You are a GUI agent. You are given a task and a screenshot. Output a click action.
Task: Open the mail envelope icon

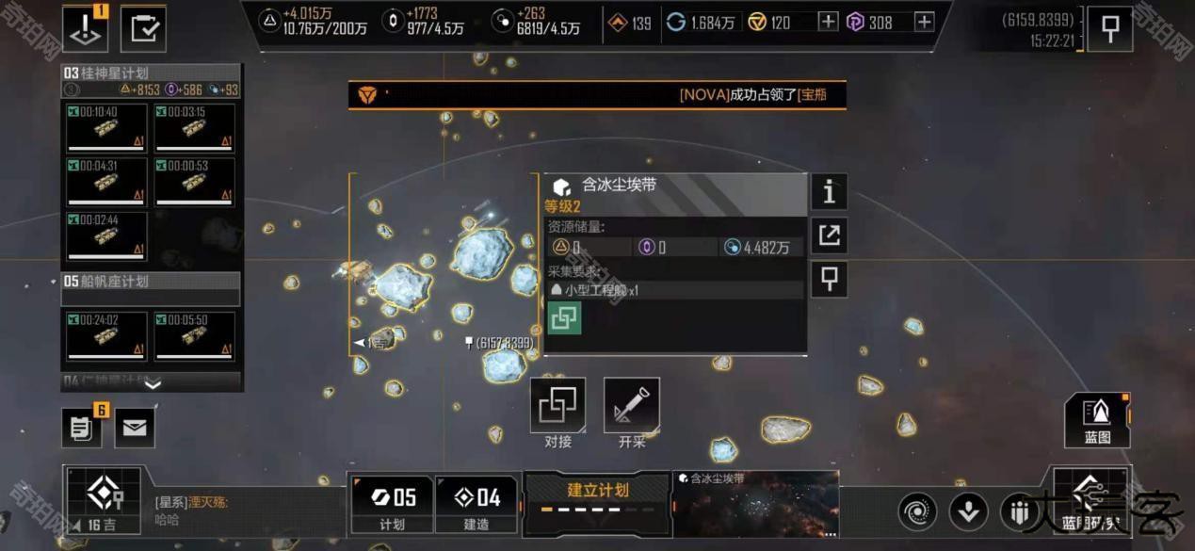tap(135, 428)
